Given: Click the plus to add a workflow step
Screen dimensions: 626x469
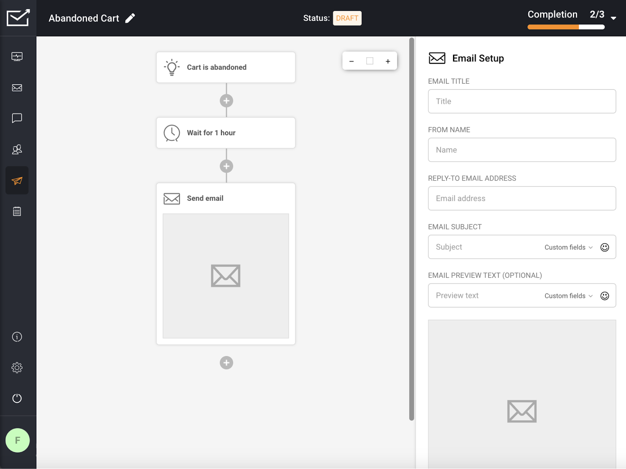Looking at the screenshot, I should pos(226,363).
